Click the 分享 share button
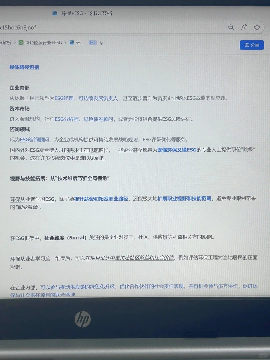Screen dimensions: 270x360 coord(252,45)
